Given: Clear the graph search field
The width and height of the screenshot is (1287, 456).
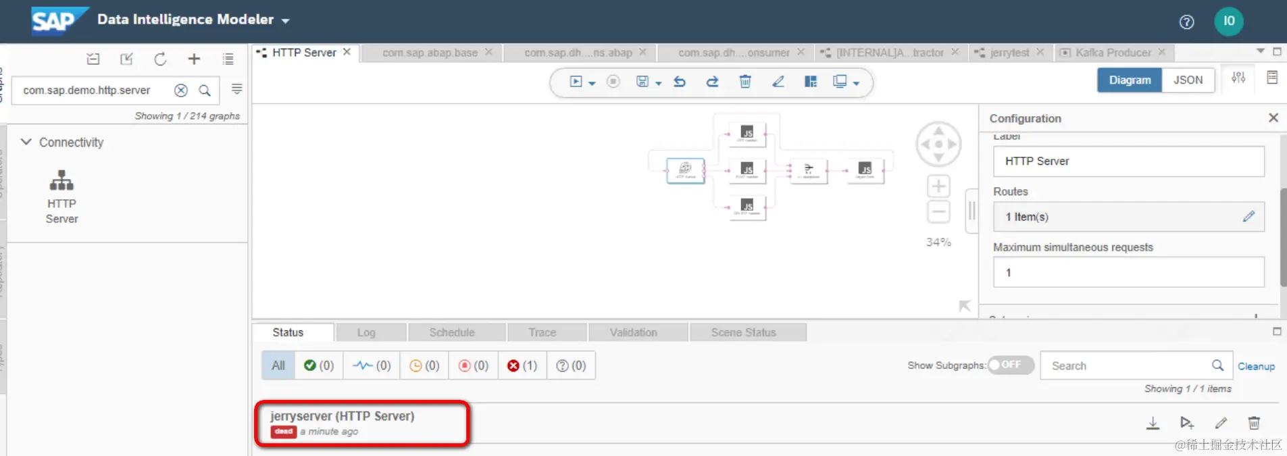Looking at the screenshot, I should click(x=181, y=91).
